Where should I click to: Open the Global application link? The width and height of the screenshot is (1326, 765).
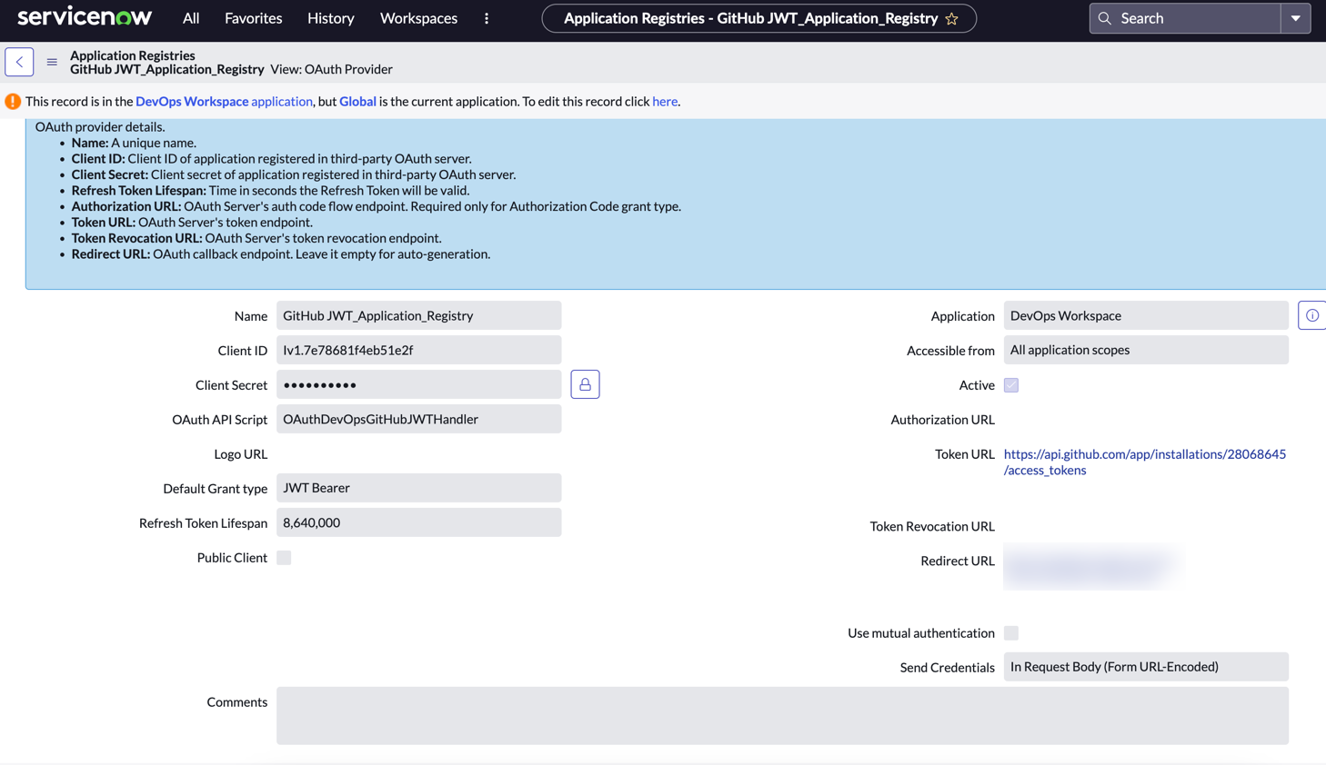(x=357, y=102)
